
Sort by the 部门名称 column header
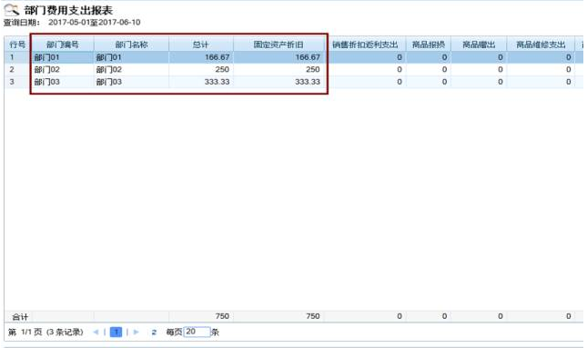click(131, 45)
